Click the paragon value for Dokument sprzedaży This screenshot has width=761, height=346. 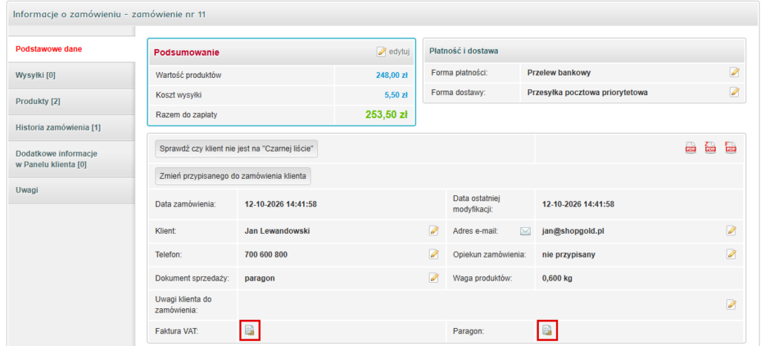(259, 278)
